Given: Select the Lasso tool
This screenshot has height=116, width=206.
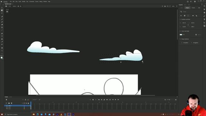Looking at the screenshot, I should 2,13.
